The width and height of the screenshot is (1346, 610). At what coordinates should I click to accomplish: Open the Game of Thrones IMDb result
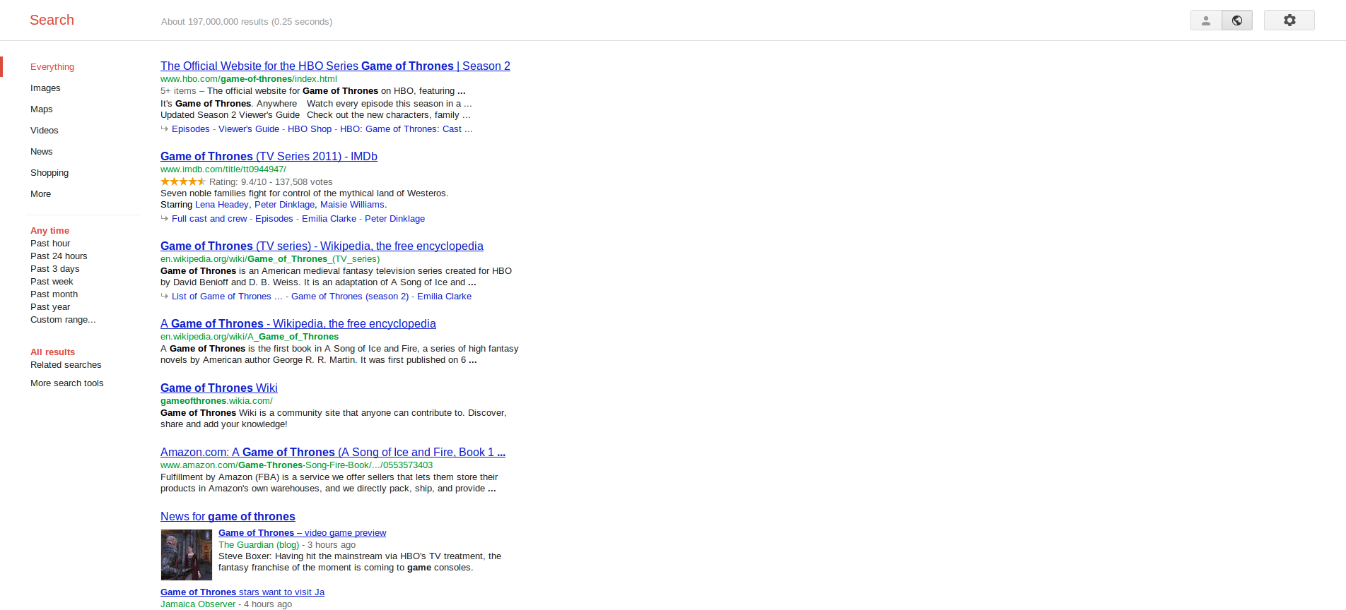pos(269,156)
